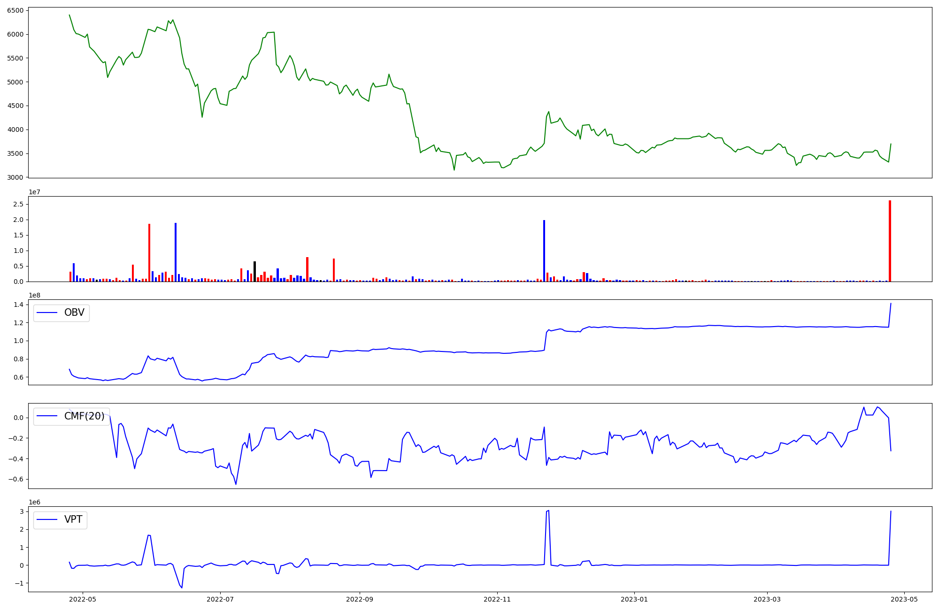939x610 pixels.
Task: Click the VPT legend label
Action: pos(73,519)
